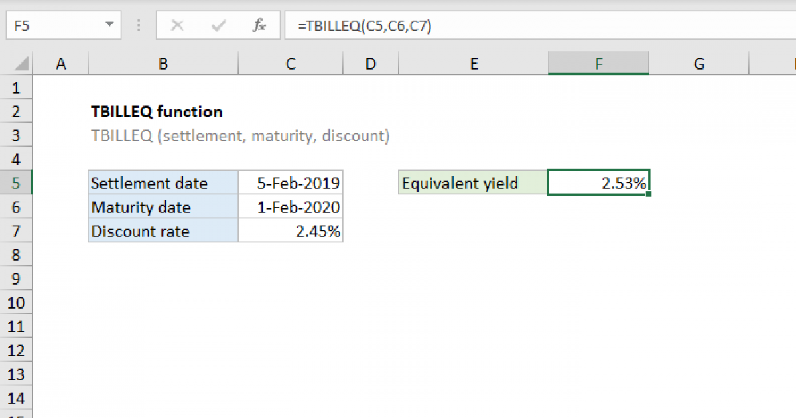Select row 7 header

pos(16,231)
